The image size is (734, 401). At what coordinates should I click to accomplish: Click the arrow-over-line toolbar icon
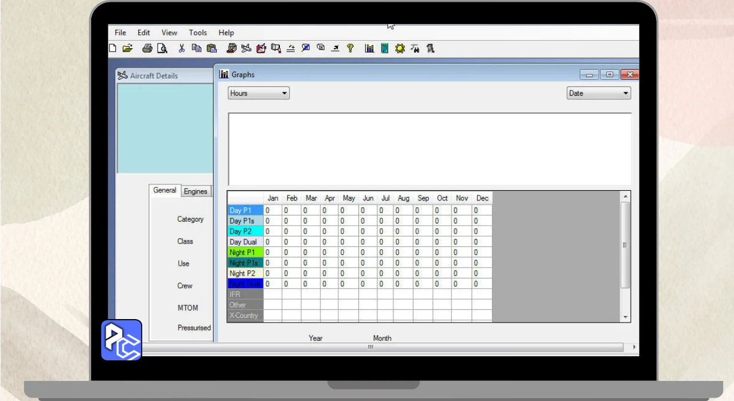pyautogui.click(x=335, y=49)
